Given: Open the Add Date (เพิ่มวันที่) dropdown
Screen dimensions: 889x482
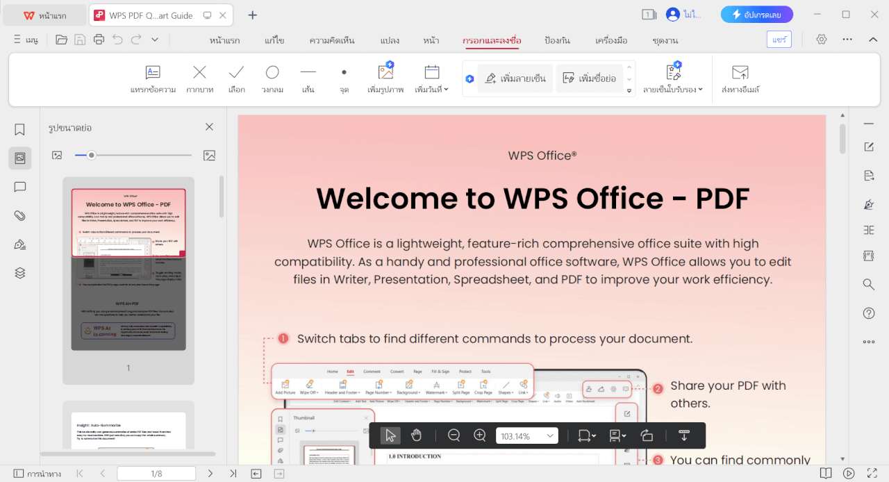Looking at the screenshot, I should pyautogui.click(x=432, y=79).
